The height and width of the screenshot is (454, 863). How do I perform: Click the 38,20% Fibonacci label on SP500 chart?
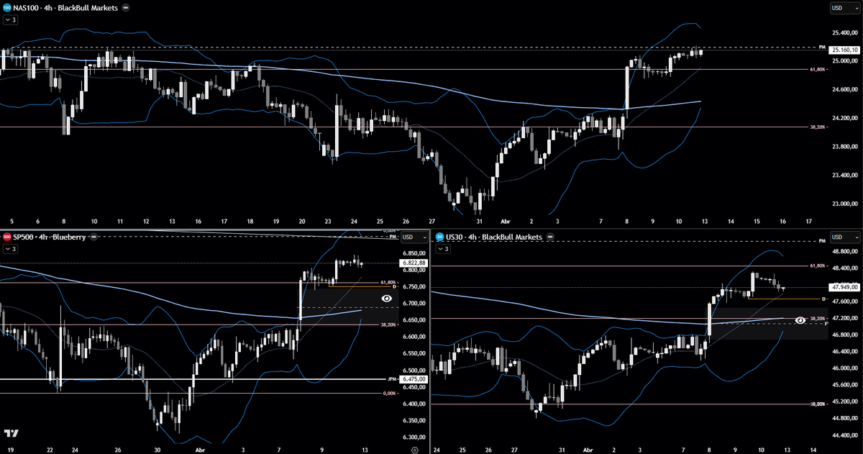388,325
